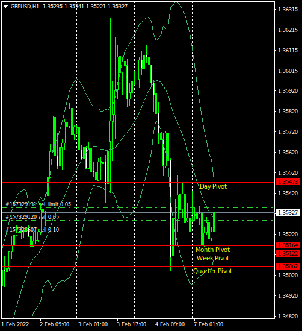Viewport: 302px width, 331px height.
Task: Click the 1.34920 price scale label
Action: 288,296
